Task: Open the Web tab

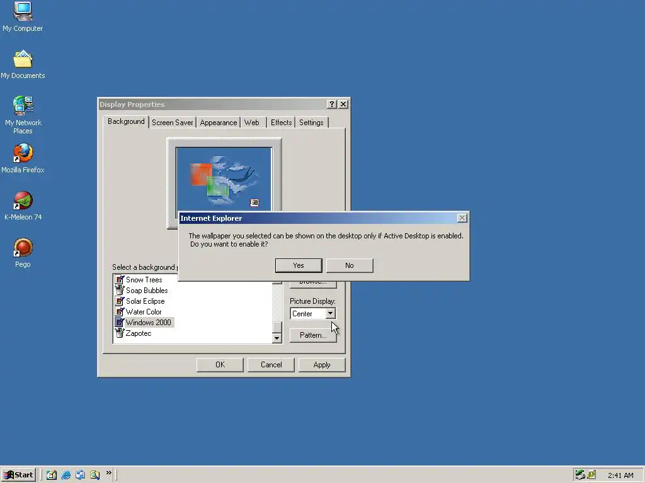Action: [x=252, y=123]
